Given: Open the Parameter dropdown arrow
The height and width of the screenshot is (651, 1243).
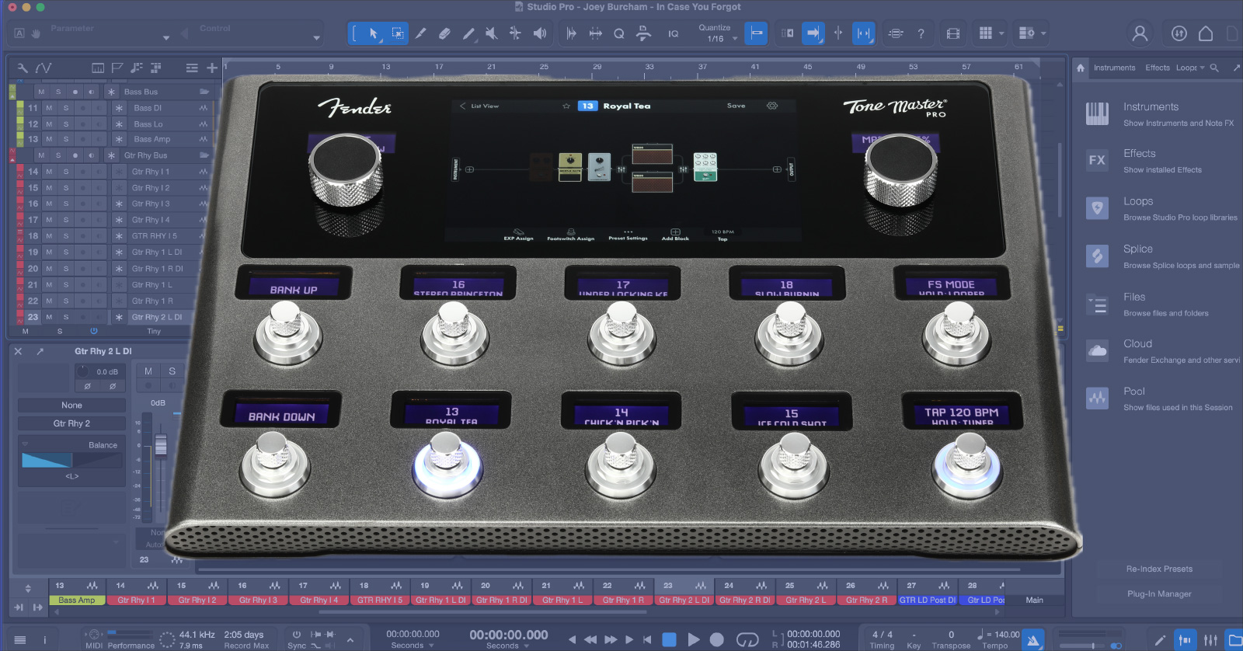Looking at the screenshot, I should pos(166,38).
